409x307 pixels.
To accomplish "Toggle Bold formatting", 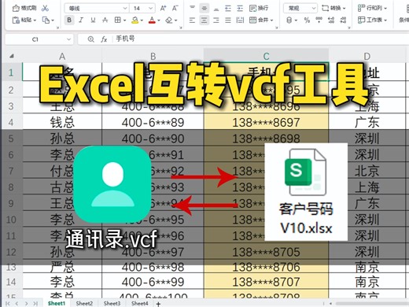I will click(69, 20).
